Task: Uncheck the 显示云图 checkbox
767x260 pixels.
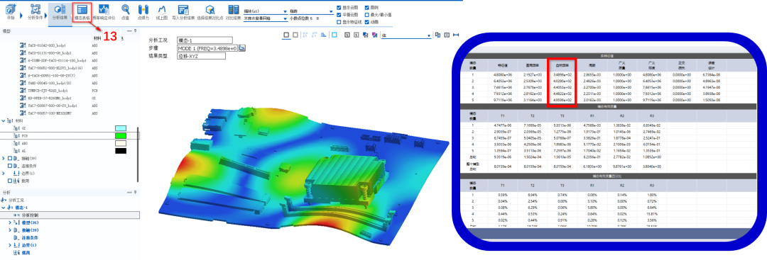Action: tap(339, 8)
